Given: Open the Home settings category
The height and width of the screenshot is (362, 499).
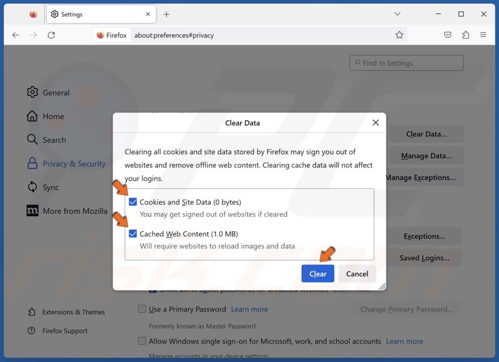Looking at the screenshot, I should (45, 116).
